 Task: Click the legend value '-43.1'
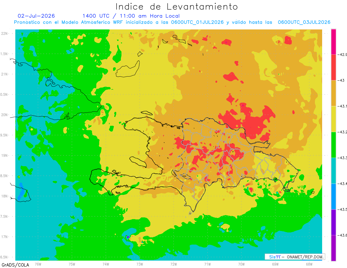(342, 106)
